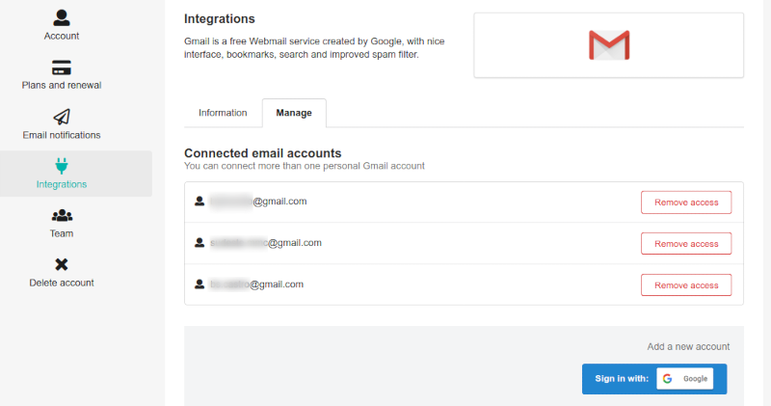Open the Account person icon

(x=62, y=17)
